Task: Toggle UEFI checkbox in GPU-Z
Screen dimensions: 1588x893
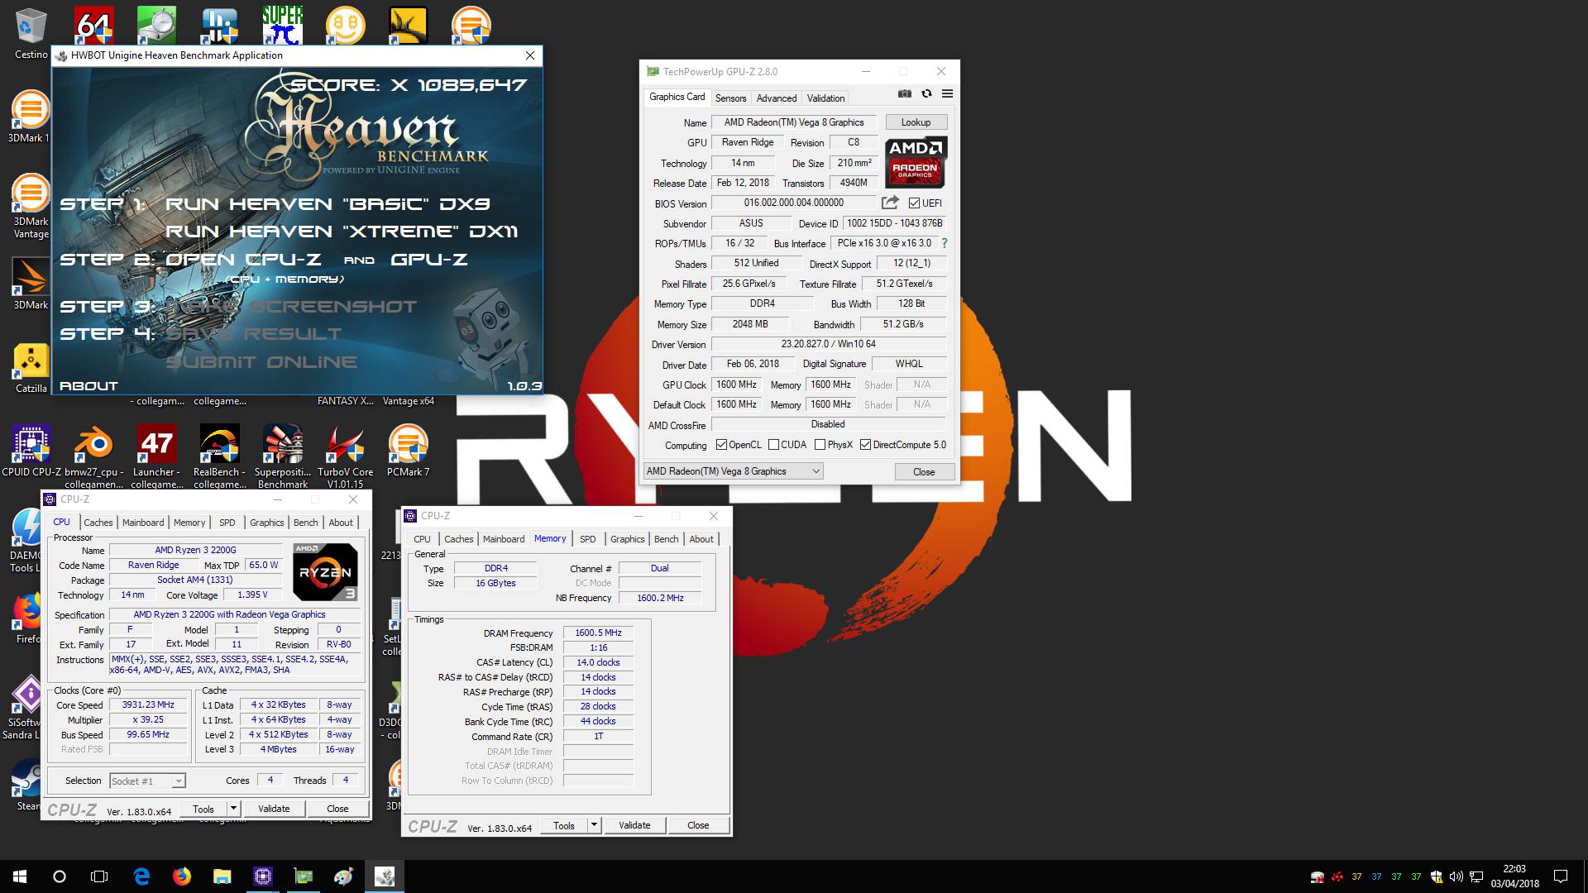Action: [914, 203]
